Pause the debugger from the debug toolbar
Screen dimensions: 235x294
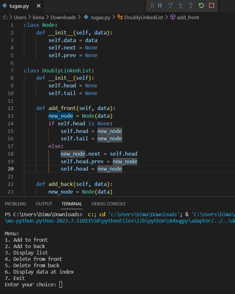tap(160, 5)
